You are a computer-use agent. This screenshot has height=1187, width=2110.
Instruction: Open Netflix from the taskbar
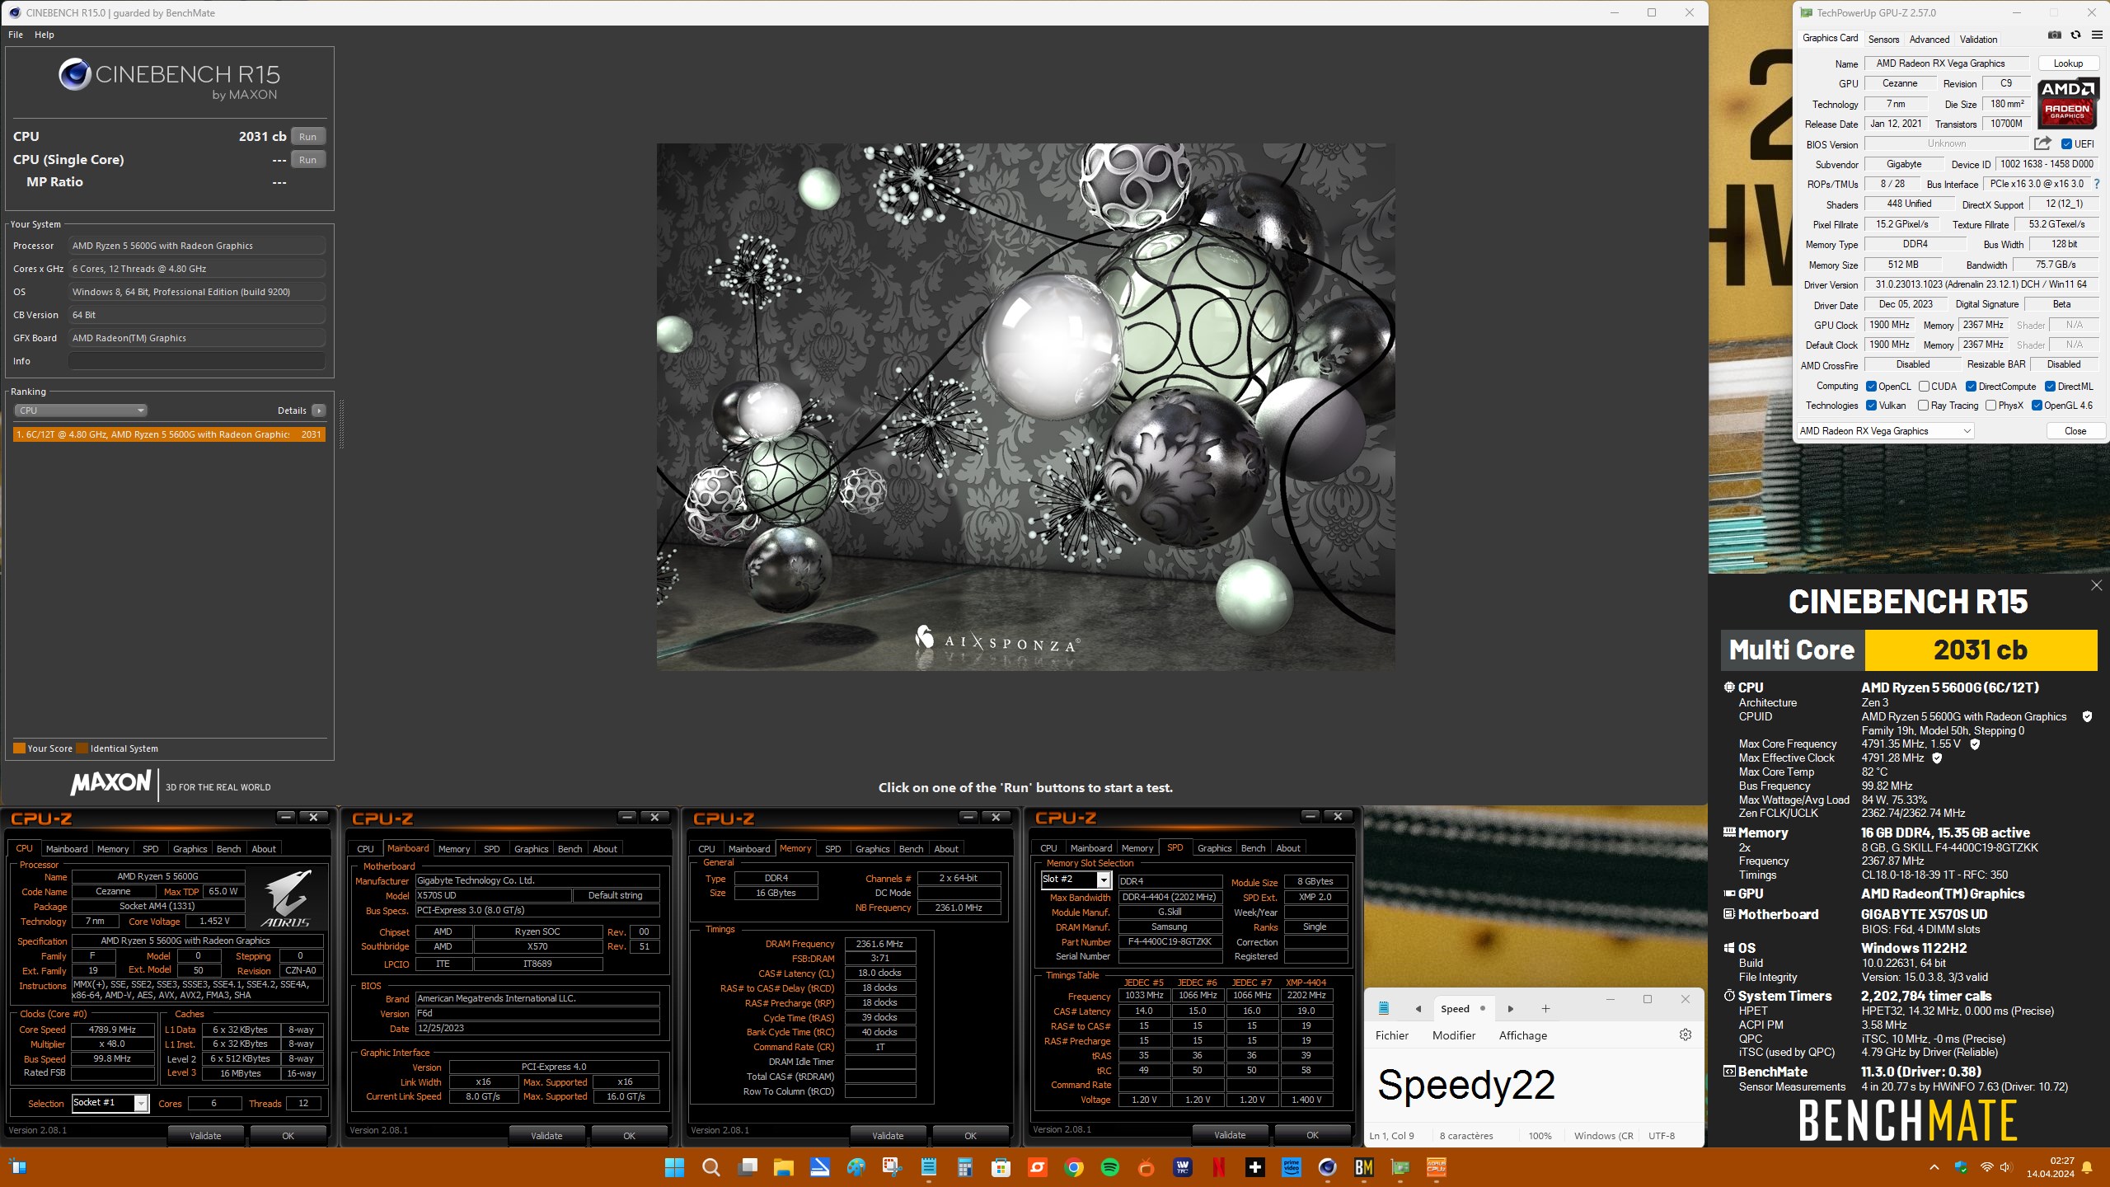tap(1218, 1167)
